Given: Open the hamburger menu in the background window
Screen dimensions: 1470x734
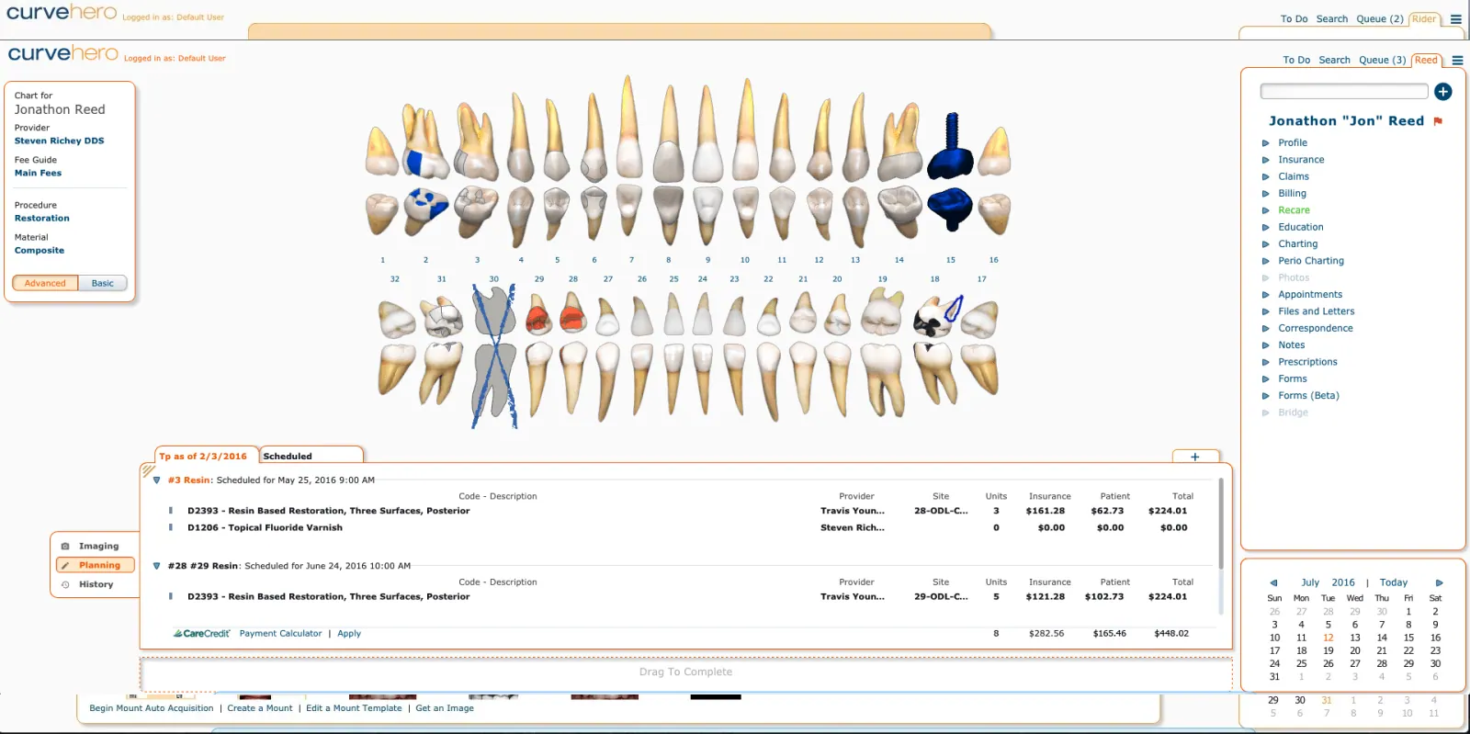Looking at the screenshot, I should pyautogui.click(x=1456, y=19).
